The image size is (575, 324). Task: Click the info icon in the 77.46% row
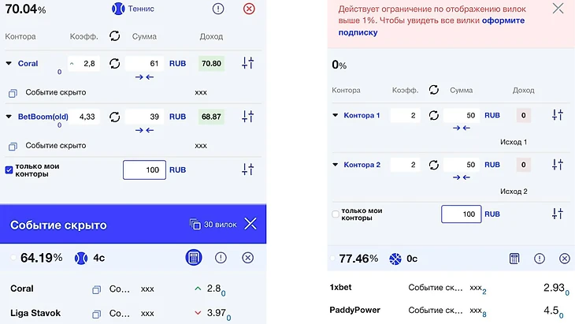click(x=540, y=259)
